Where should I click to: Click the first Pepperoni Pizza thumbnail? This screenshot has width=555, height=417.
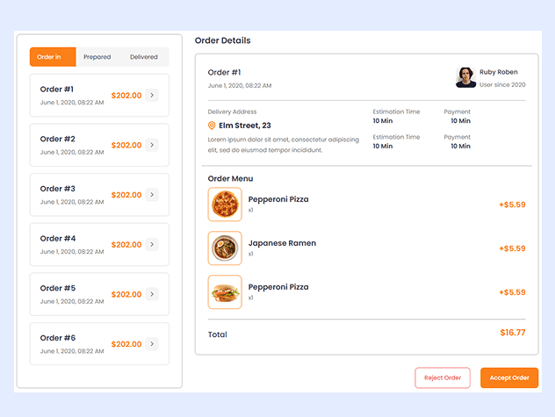(225, 205)
